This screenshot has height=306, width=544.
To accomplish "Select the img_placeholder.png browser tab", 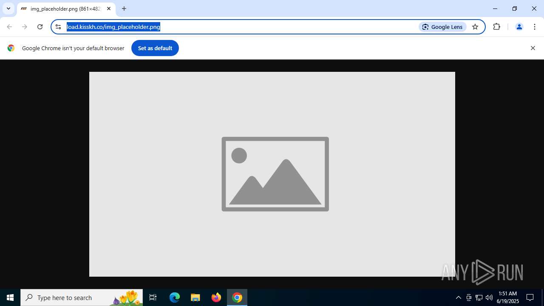I will pos(66,8).
